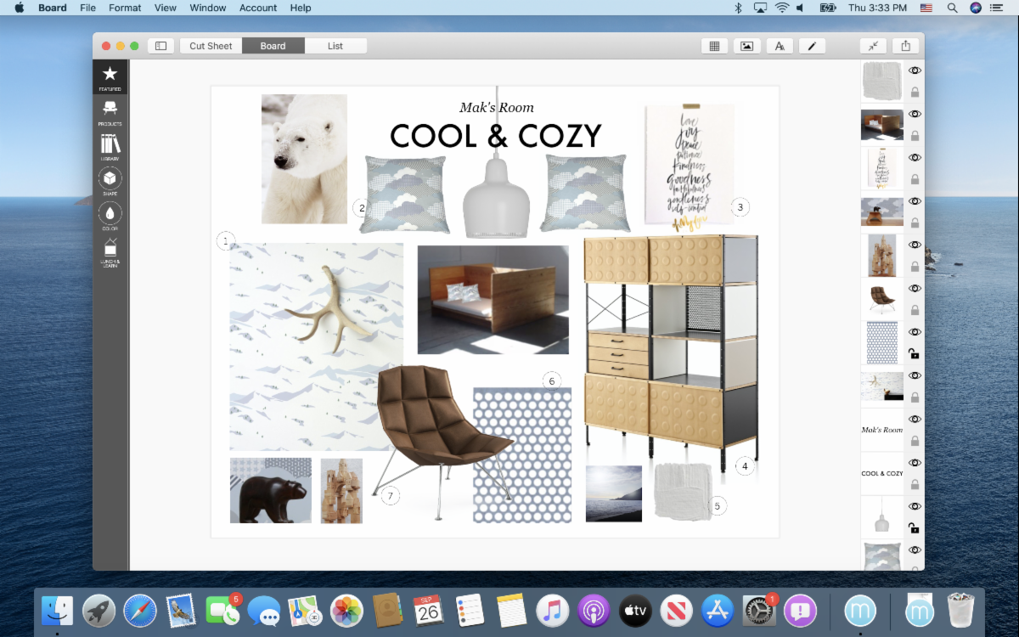Click the add image icon in toolbar

[746, 46]
